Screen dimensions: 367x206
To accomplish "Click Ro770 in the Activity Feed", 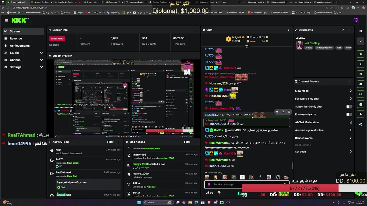I will (x=60, y=159).
